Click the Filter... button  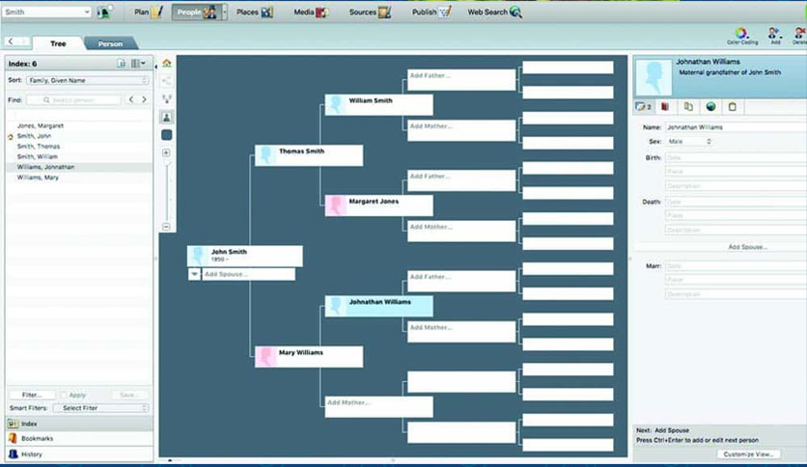tap(32, 395)
